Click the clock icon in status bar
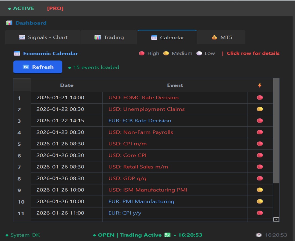Image resolution: width=295 pixels, height=241 pixels. [259, 235]
